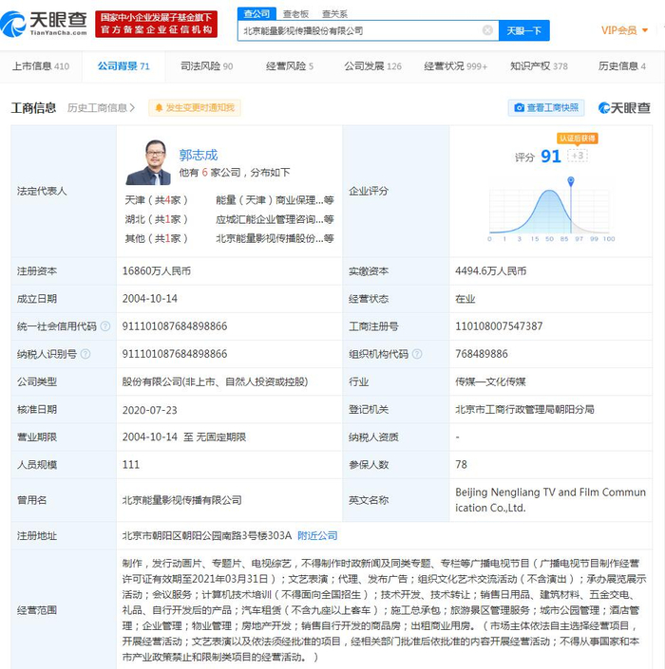The height and width of the screenshot is (669, 665).
Task: Click the red 国家中小企业发展子基金旗下 banner
Action: [157, 24]
